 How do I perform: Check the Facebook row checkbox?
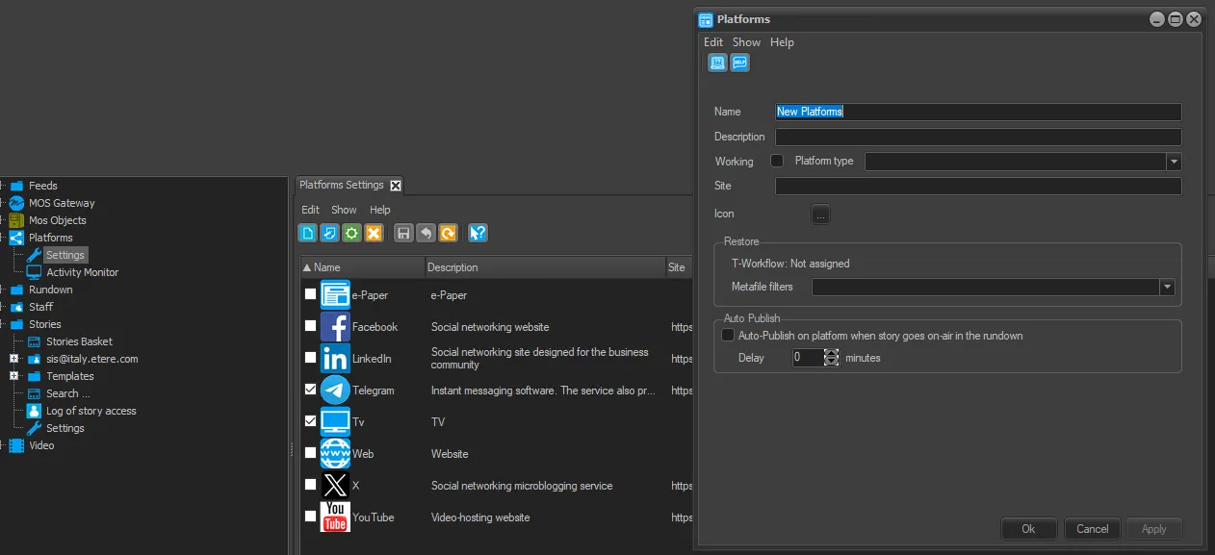[x=310, y=327]
